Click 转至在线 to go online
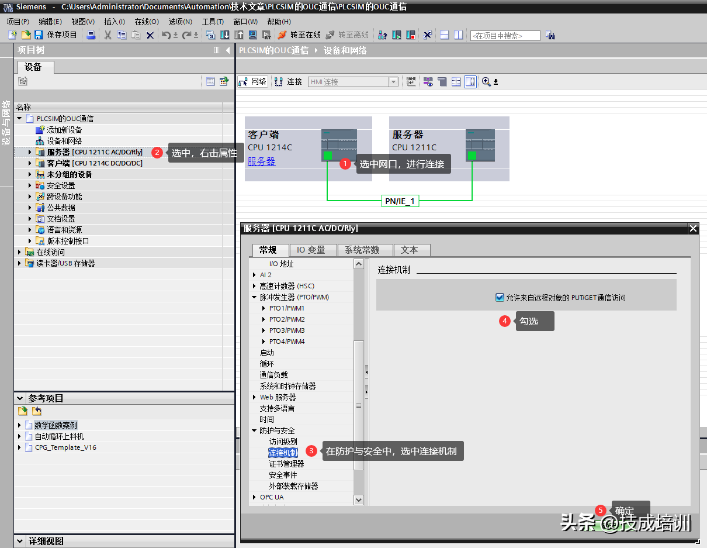The width and height of the screenshot is (707, 548). pyautogui.click(x=299, y=35)
